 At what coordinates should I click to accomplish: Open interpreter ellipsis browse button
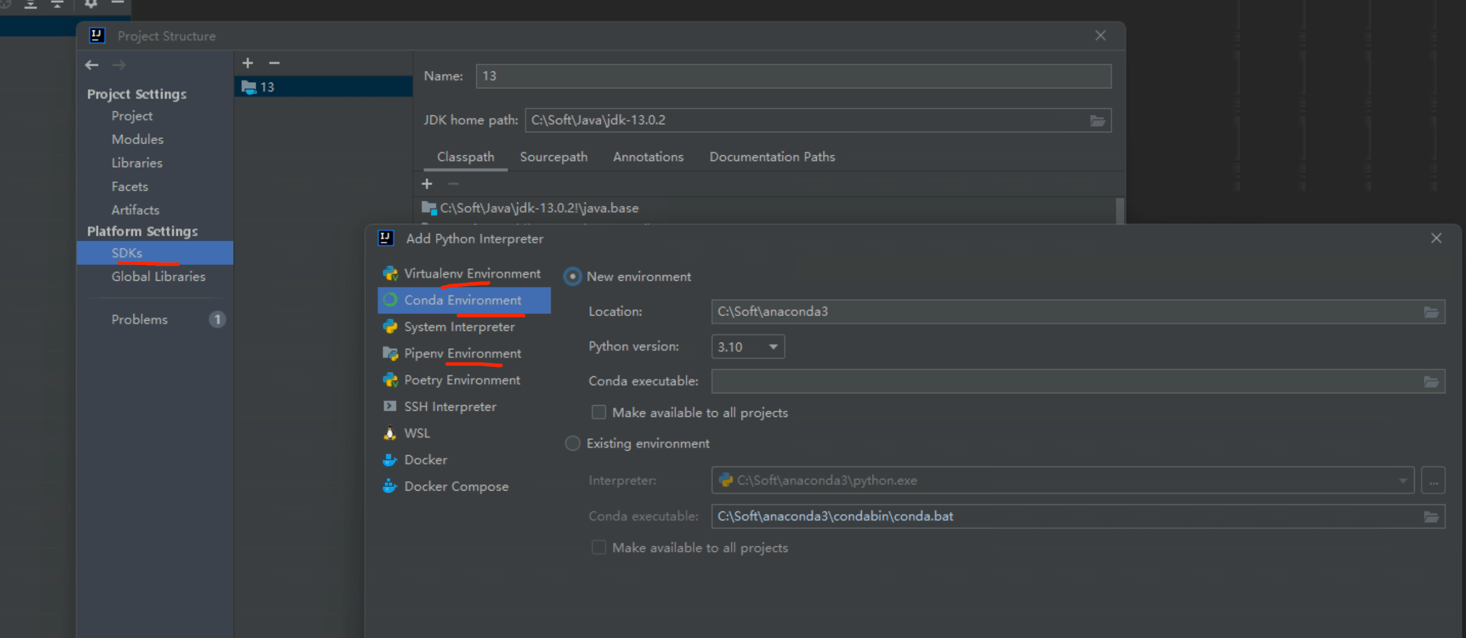1432,480
